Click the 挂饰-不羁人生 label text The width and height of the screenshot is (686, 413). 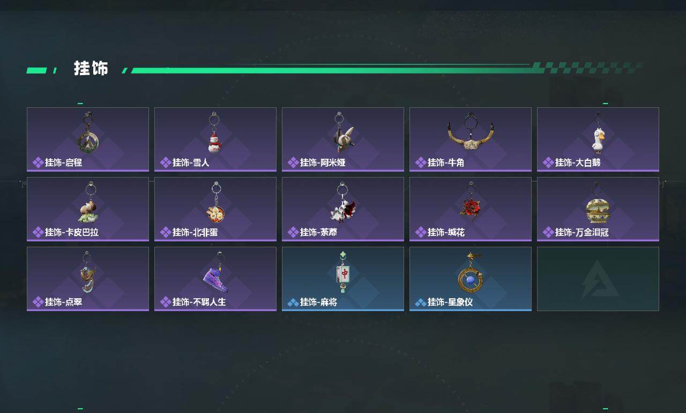click(x=199, y=302)
